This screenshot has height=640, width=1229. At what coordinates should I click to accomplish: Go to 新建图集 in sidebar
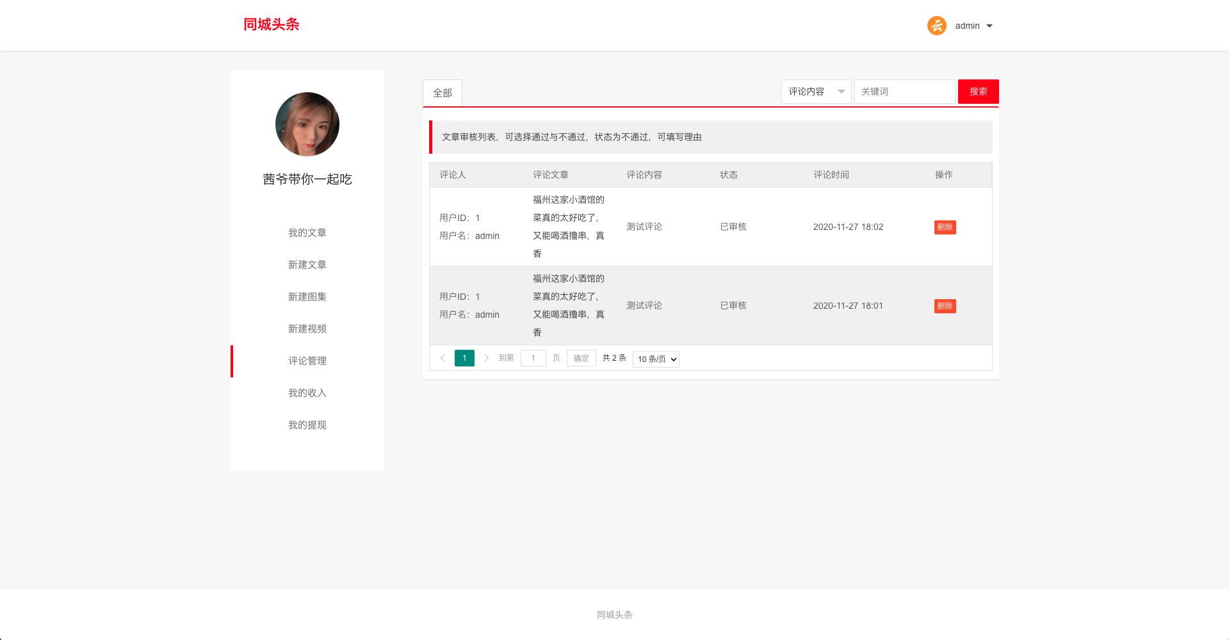(307, 297)
